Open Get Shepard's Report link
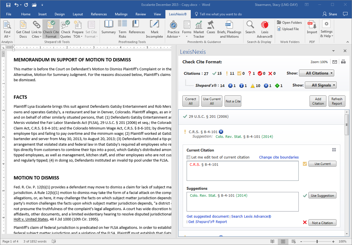The image size is (352, 245). click(208, 222)
